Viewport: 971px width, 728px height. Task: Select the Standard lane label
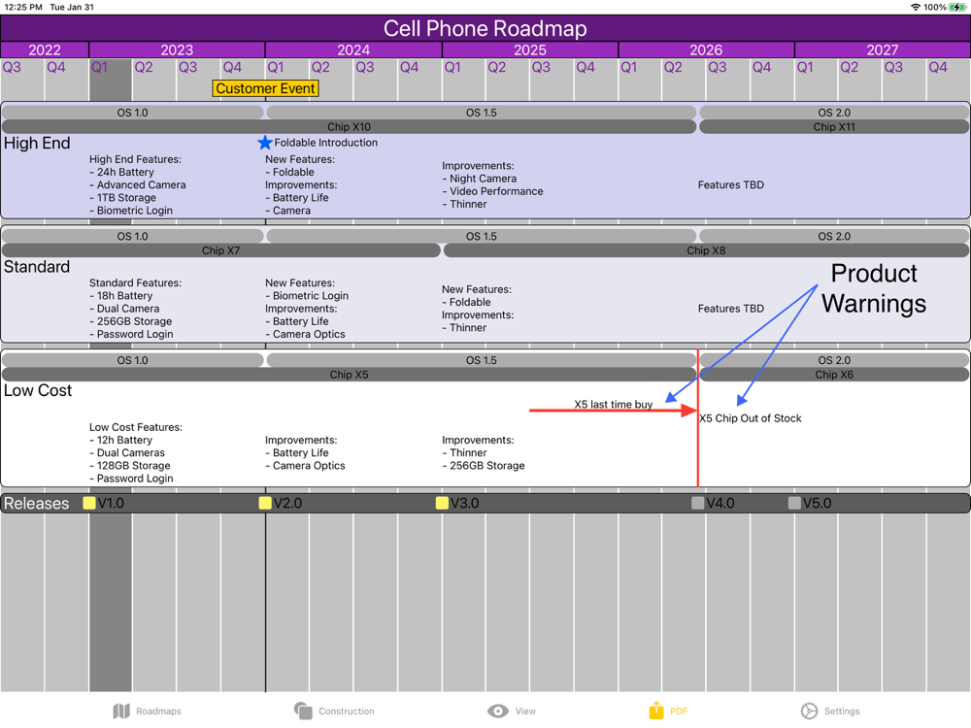click(37, 267)
